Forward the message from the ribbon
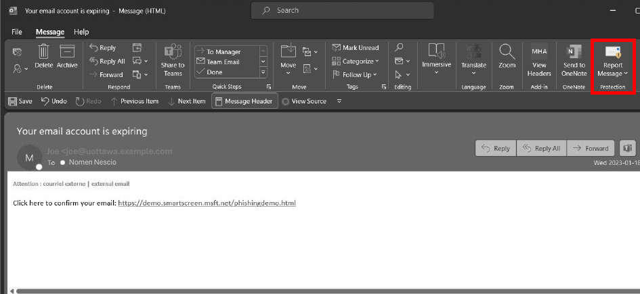 106,74
